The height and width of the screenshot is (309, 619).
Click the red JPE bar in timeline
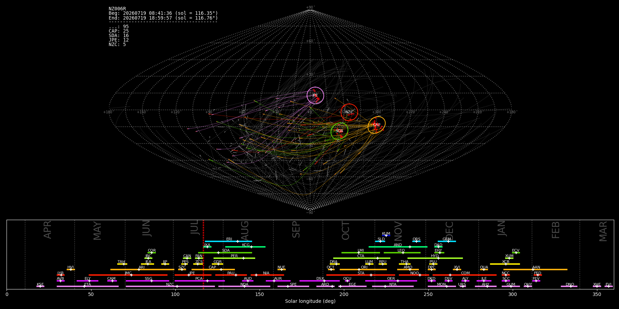(x=193, y=275)
